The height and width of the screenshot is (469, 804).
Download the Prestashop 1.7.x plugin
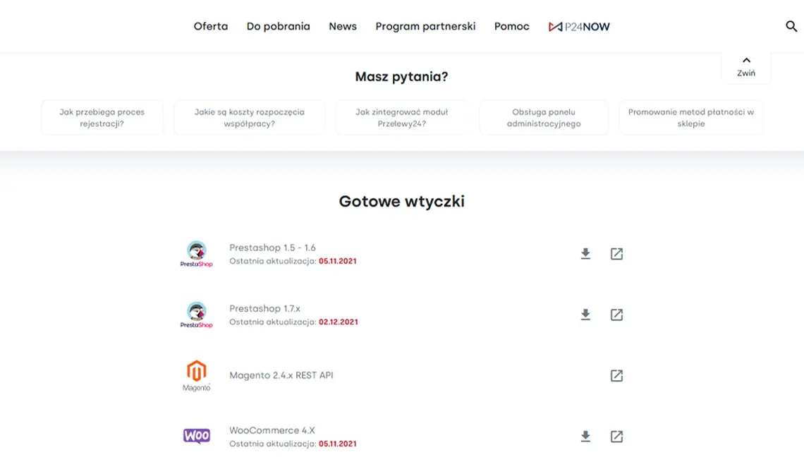585,315
